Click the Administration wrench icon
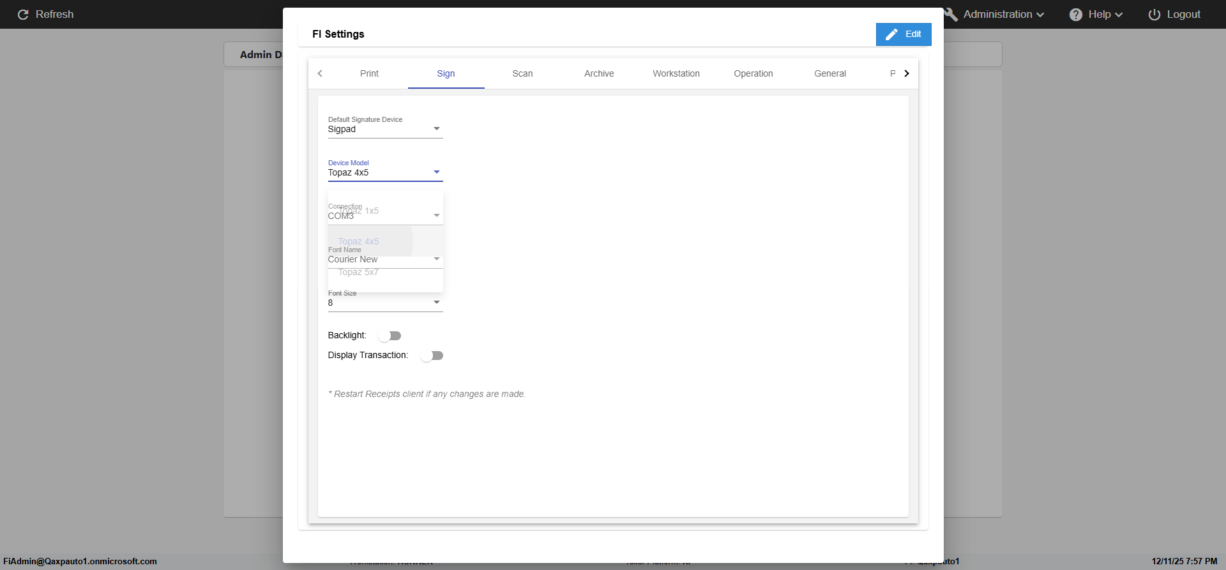Viewport: 1226px width, 570px height. point(951,14)
